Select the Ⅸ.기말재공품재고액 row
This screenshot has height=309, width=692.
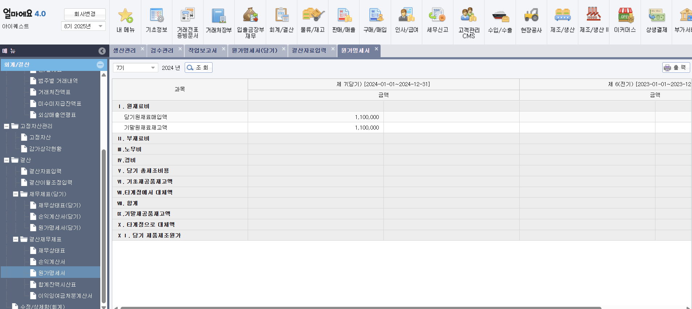[402, 214]
